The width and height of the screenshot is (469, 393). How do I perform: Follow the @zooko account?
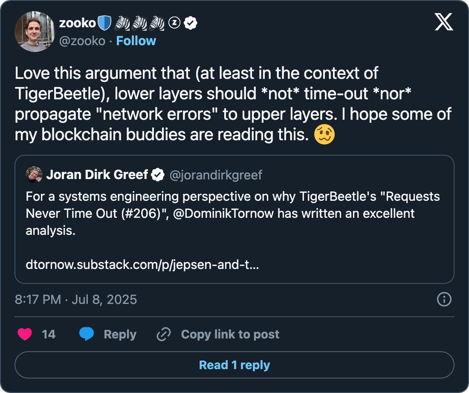(136, 41)
